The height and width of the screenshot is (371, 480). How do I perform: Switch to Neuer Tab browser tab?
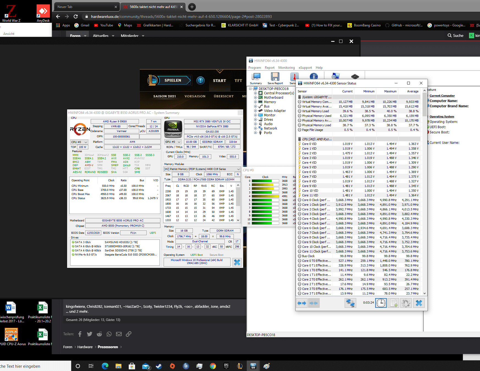point(87,7)
